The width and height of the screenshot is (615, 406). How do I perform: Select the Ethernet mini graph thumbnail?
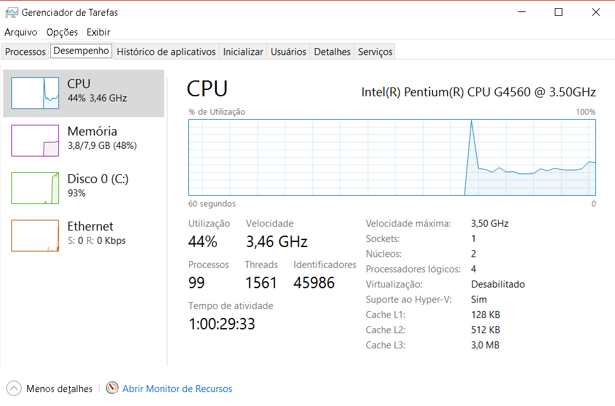[36, 236]
